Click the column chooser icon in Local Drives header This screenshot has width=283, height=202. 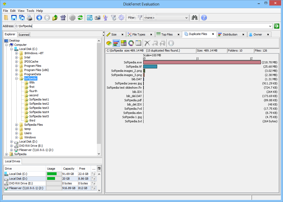[x=99, y=168]
